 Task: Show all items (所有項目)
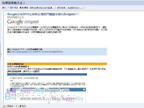pos(24,8)
